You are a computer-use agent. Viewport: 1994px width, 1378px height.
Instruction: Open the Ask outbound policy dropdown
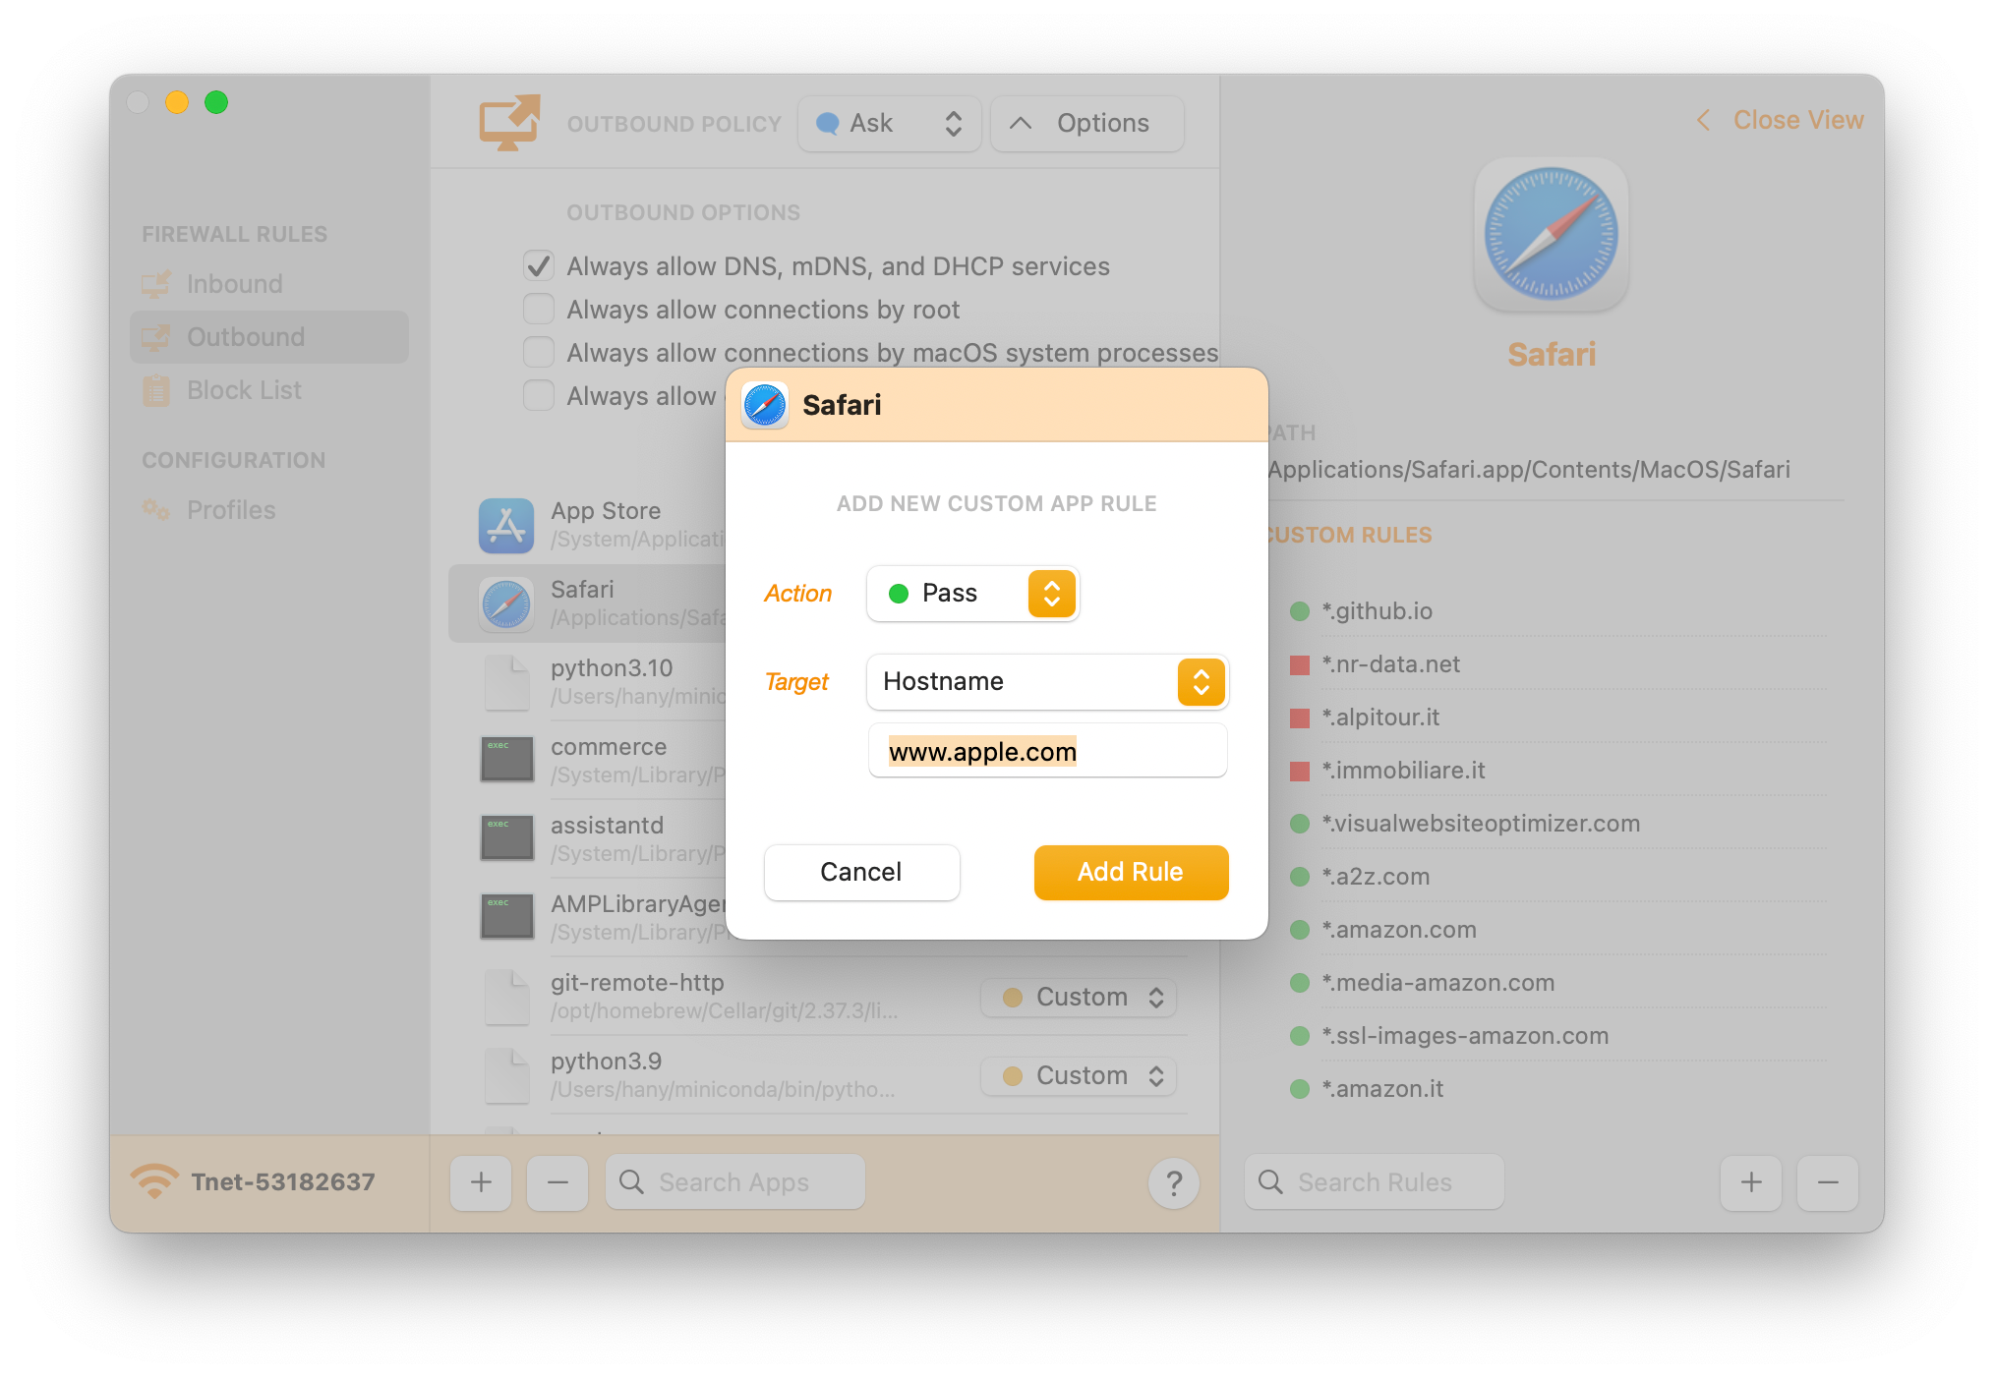[889, 124]
